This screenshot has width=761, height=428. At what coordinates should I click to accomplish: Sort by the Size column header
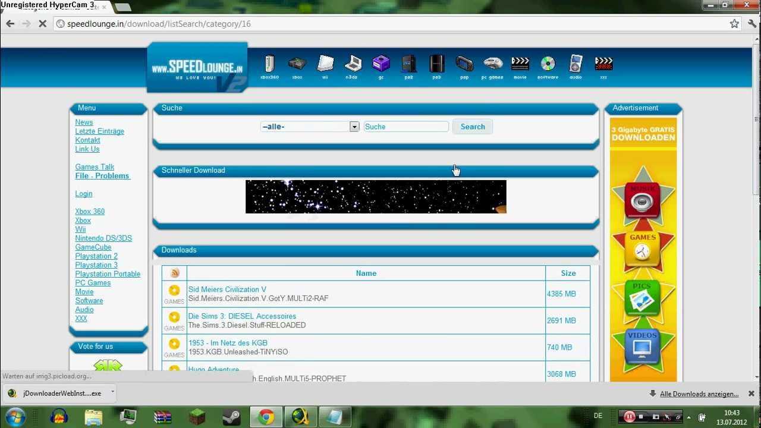tap(568, 273)
